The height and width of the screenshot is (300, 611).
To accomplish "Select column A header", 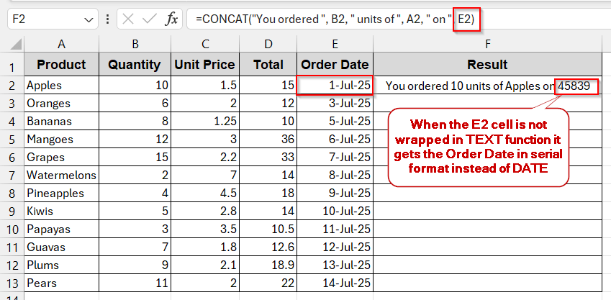I will click(x=61, y=44).
